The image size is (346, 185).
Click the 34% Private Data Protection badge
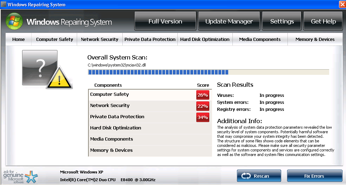coord(203,117)
